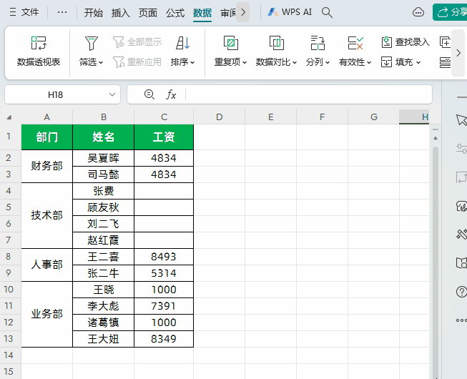467x379 pixels.
Task: Click the Name Box showing H18
Action: click(x=55, y=94)
